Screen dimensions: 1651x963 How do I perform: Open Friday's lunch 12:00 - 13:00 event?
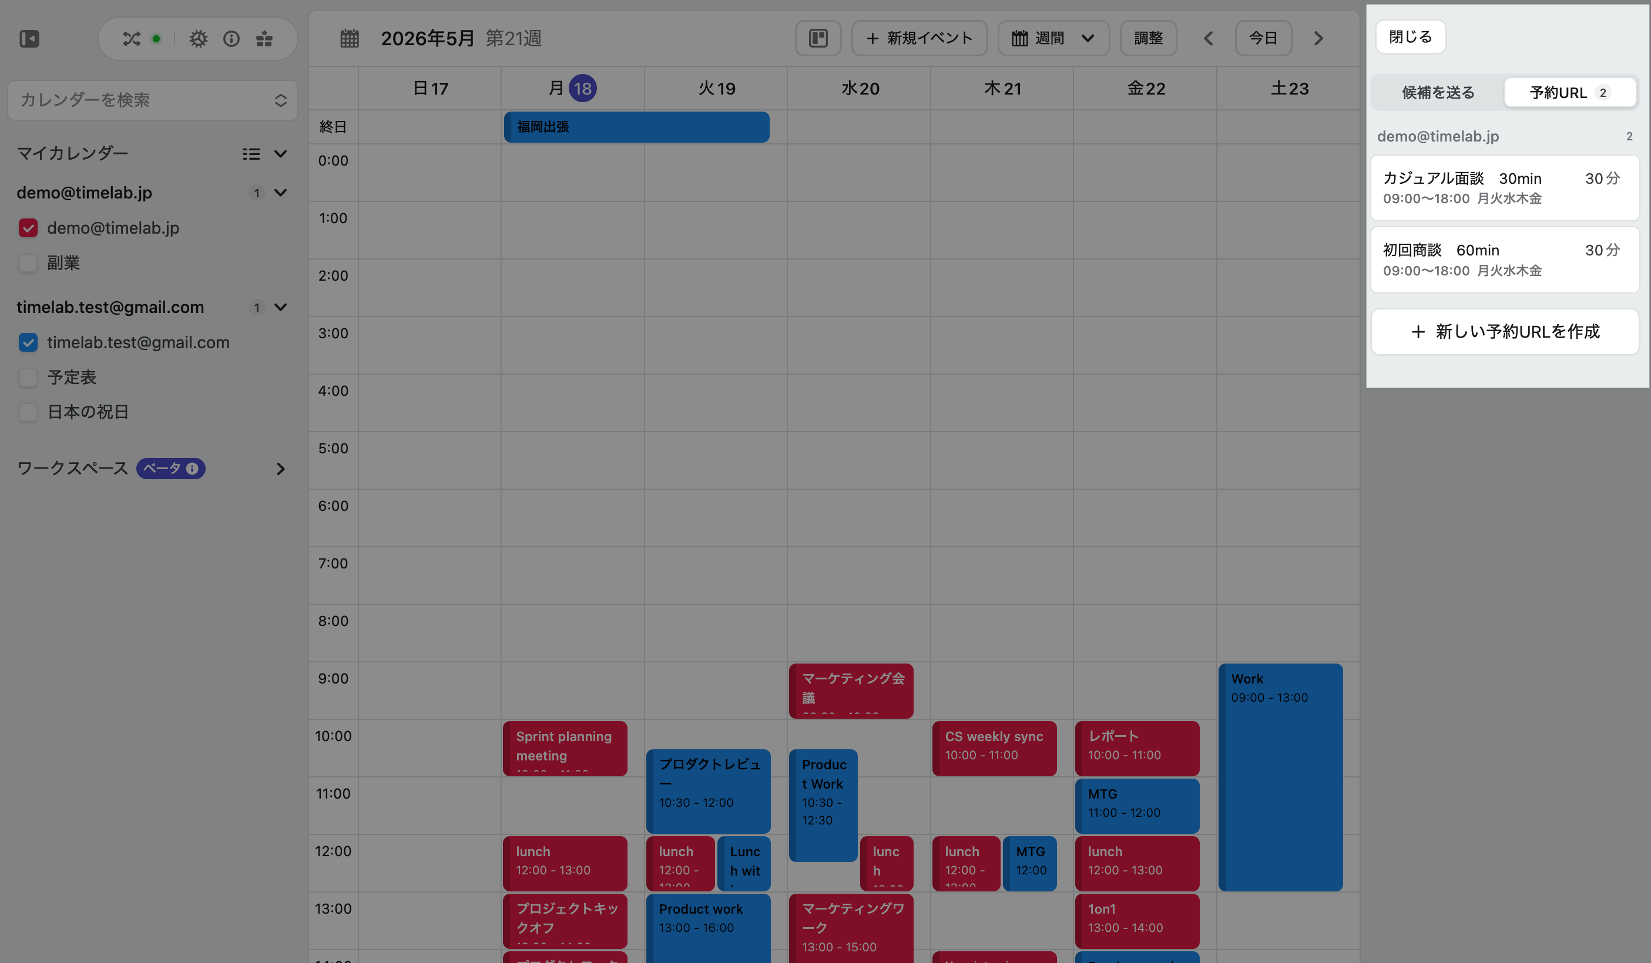pyautogui.click(x=1137, y=864)
